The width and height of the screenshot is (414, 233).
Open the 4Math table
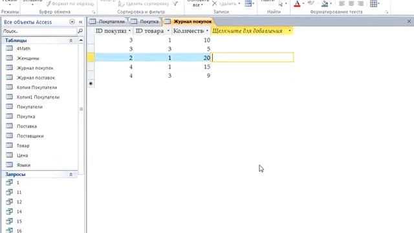pos(23,49)
